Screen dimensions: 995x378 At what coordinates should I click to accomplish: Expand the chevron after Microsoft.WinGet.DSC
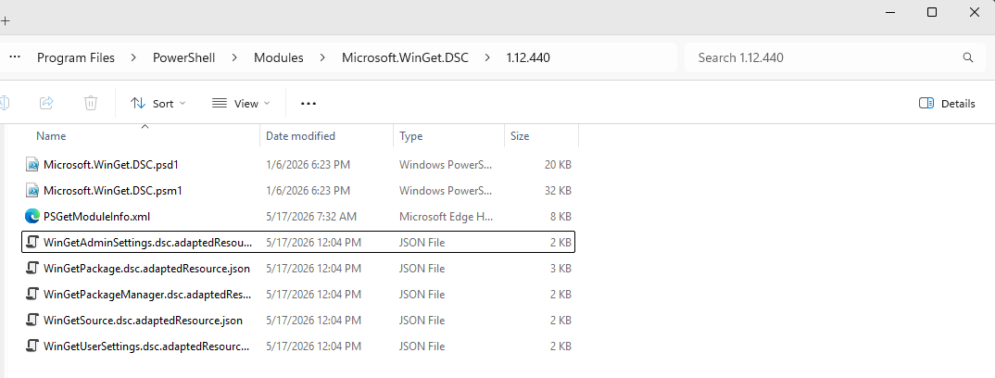487,57
